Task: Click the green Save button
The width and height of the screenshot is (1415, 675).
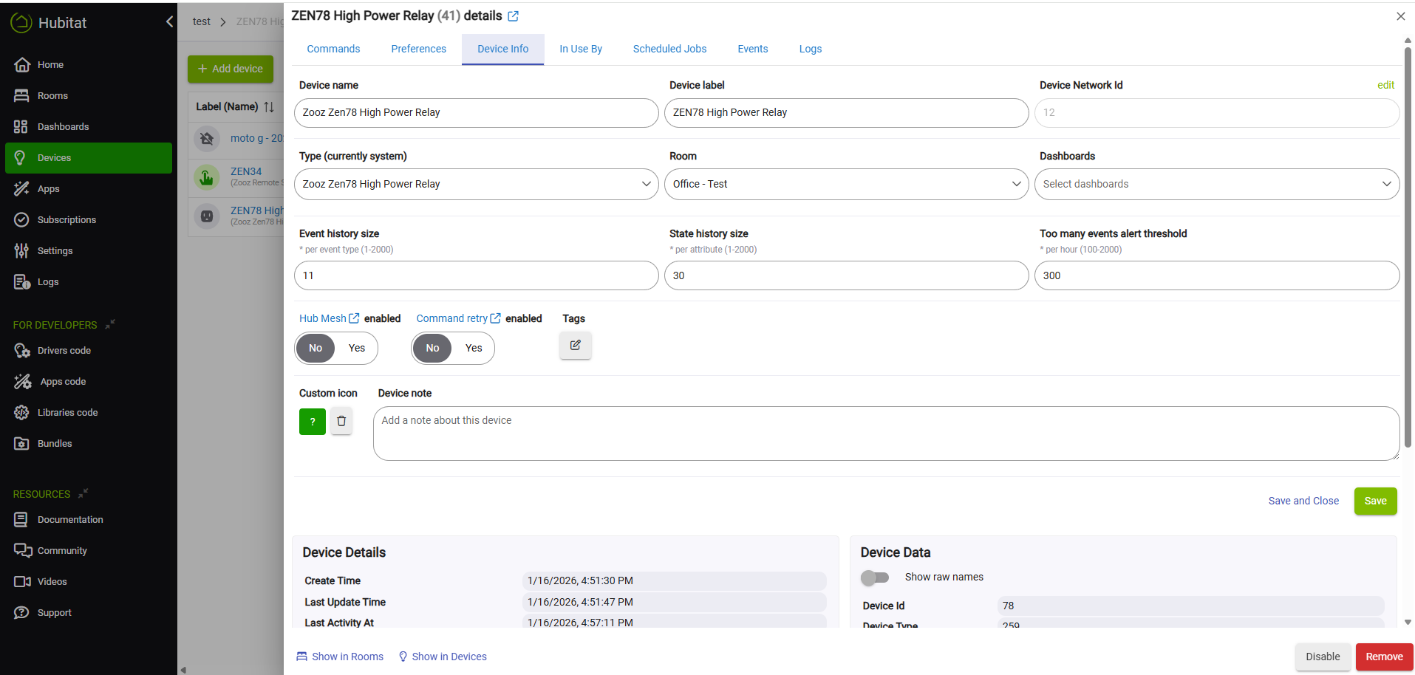Action: [1375, 501]
